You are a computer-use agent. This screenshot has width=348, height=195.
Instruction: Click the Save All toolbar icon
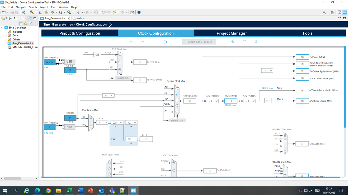(17, 12)
